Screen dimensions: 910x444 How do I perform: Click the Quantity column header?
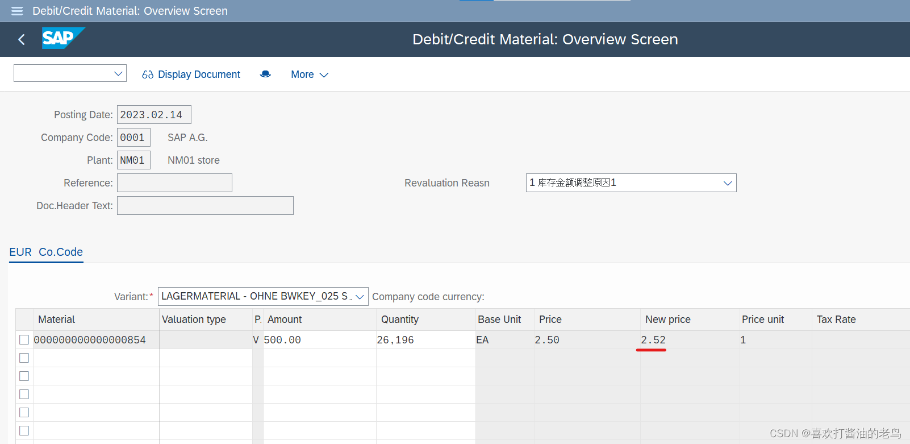tap(425, 319)
